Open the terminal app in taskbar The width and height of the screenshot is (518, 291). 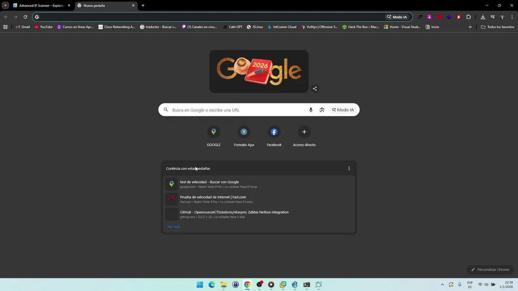click(307, 285)
